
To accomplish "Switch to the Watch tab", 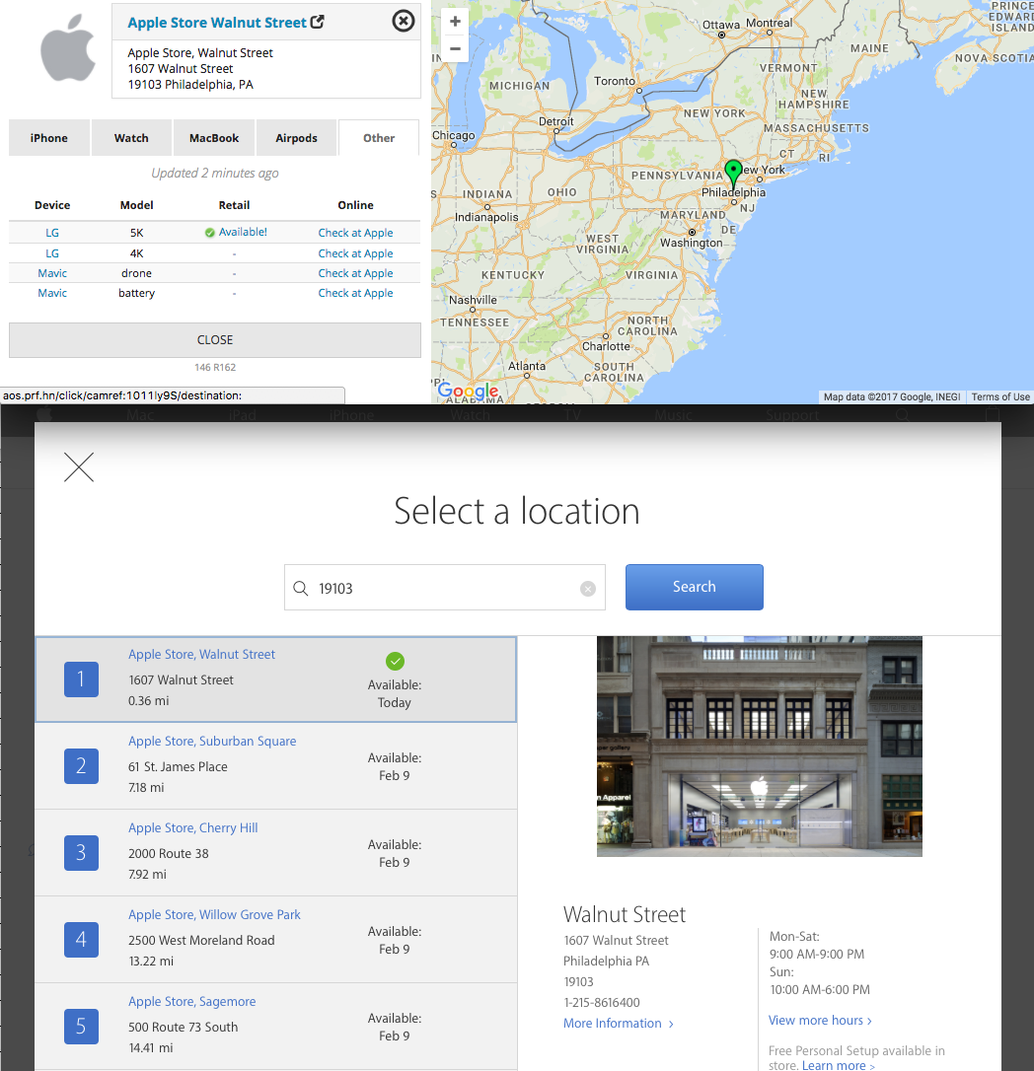I will [131, 138].
